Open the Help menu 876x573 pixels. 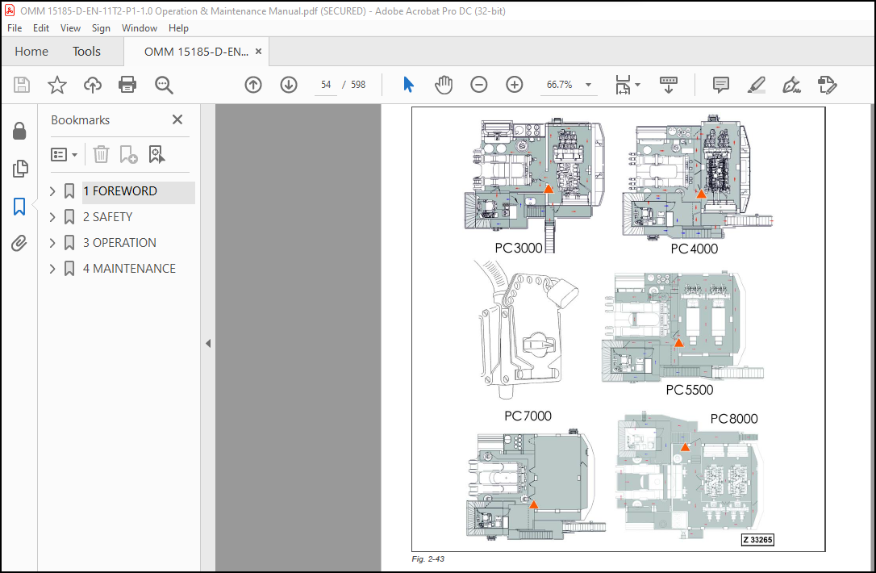point(178,28)
